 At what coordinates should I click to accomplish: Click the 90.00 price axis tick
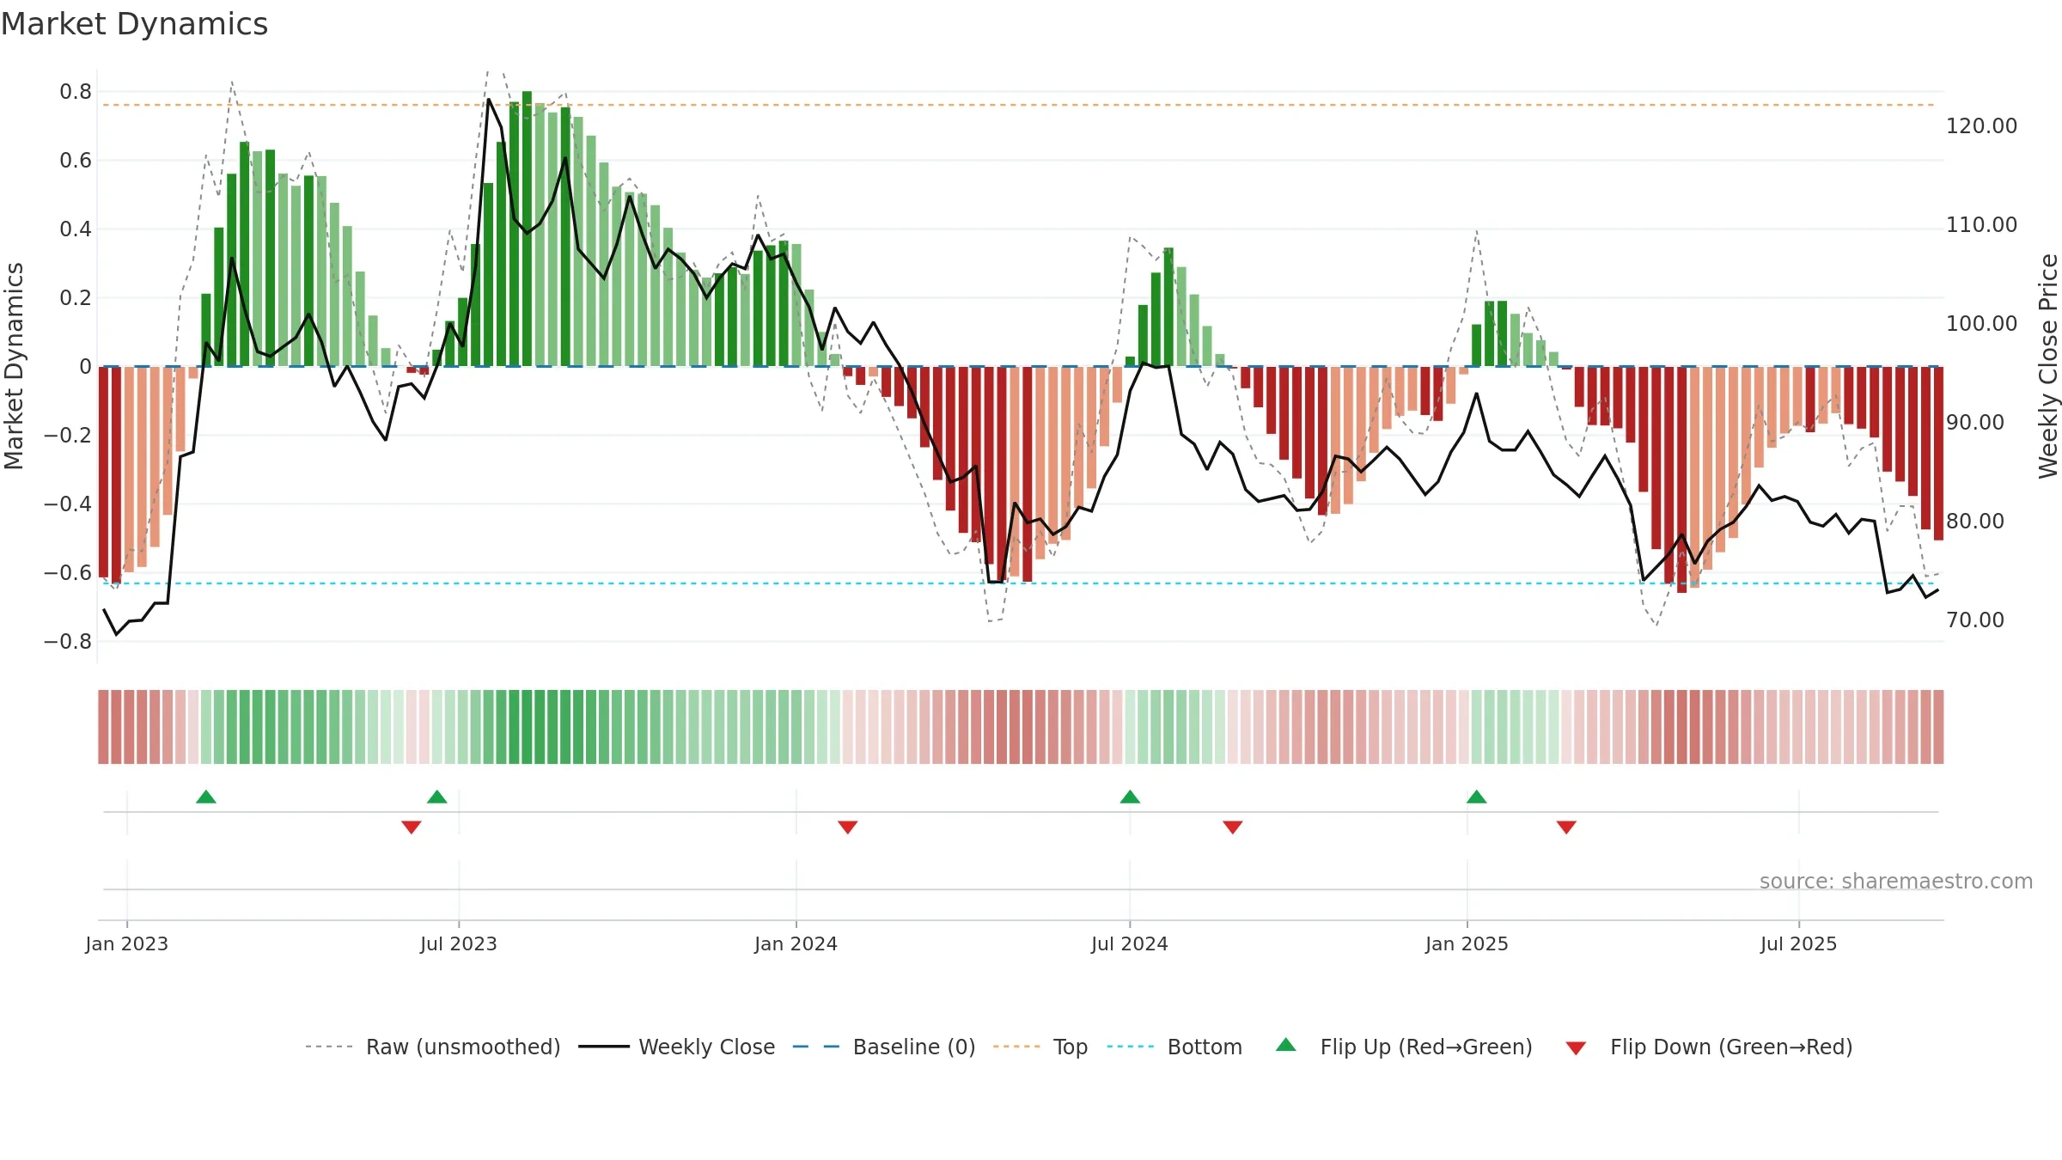click(x=1975, y=423)
